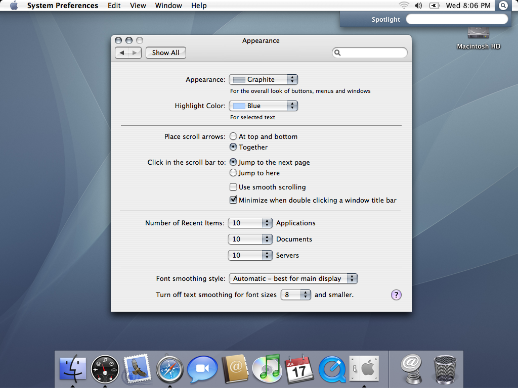The height and width of the screenshot is (388, 518).
Task: Open the Window menu in menu bar
Action: click(x=168, y=6)
